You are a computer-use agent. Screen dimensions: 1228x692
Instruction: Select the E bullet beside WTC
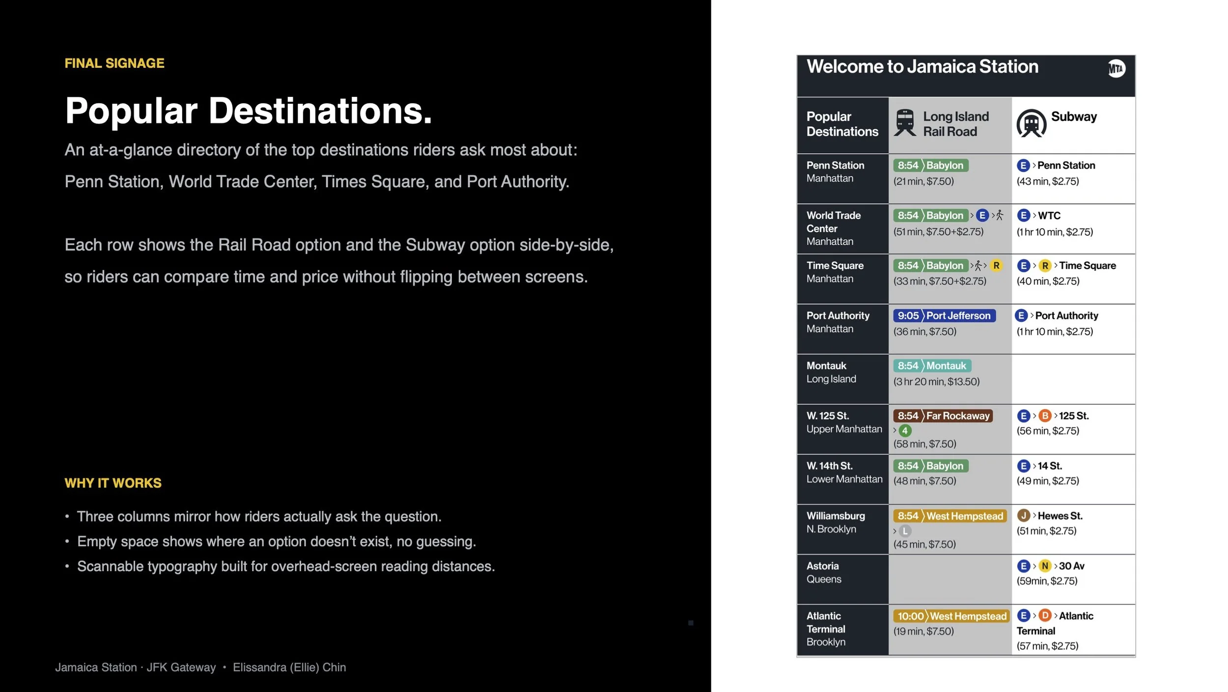click(1023, 215)
